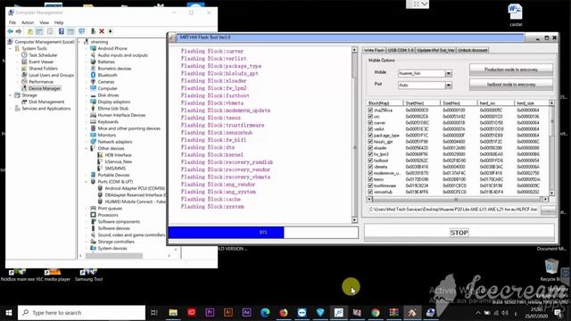Expand Disk drives category

[87, 95]
